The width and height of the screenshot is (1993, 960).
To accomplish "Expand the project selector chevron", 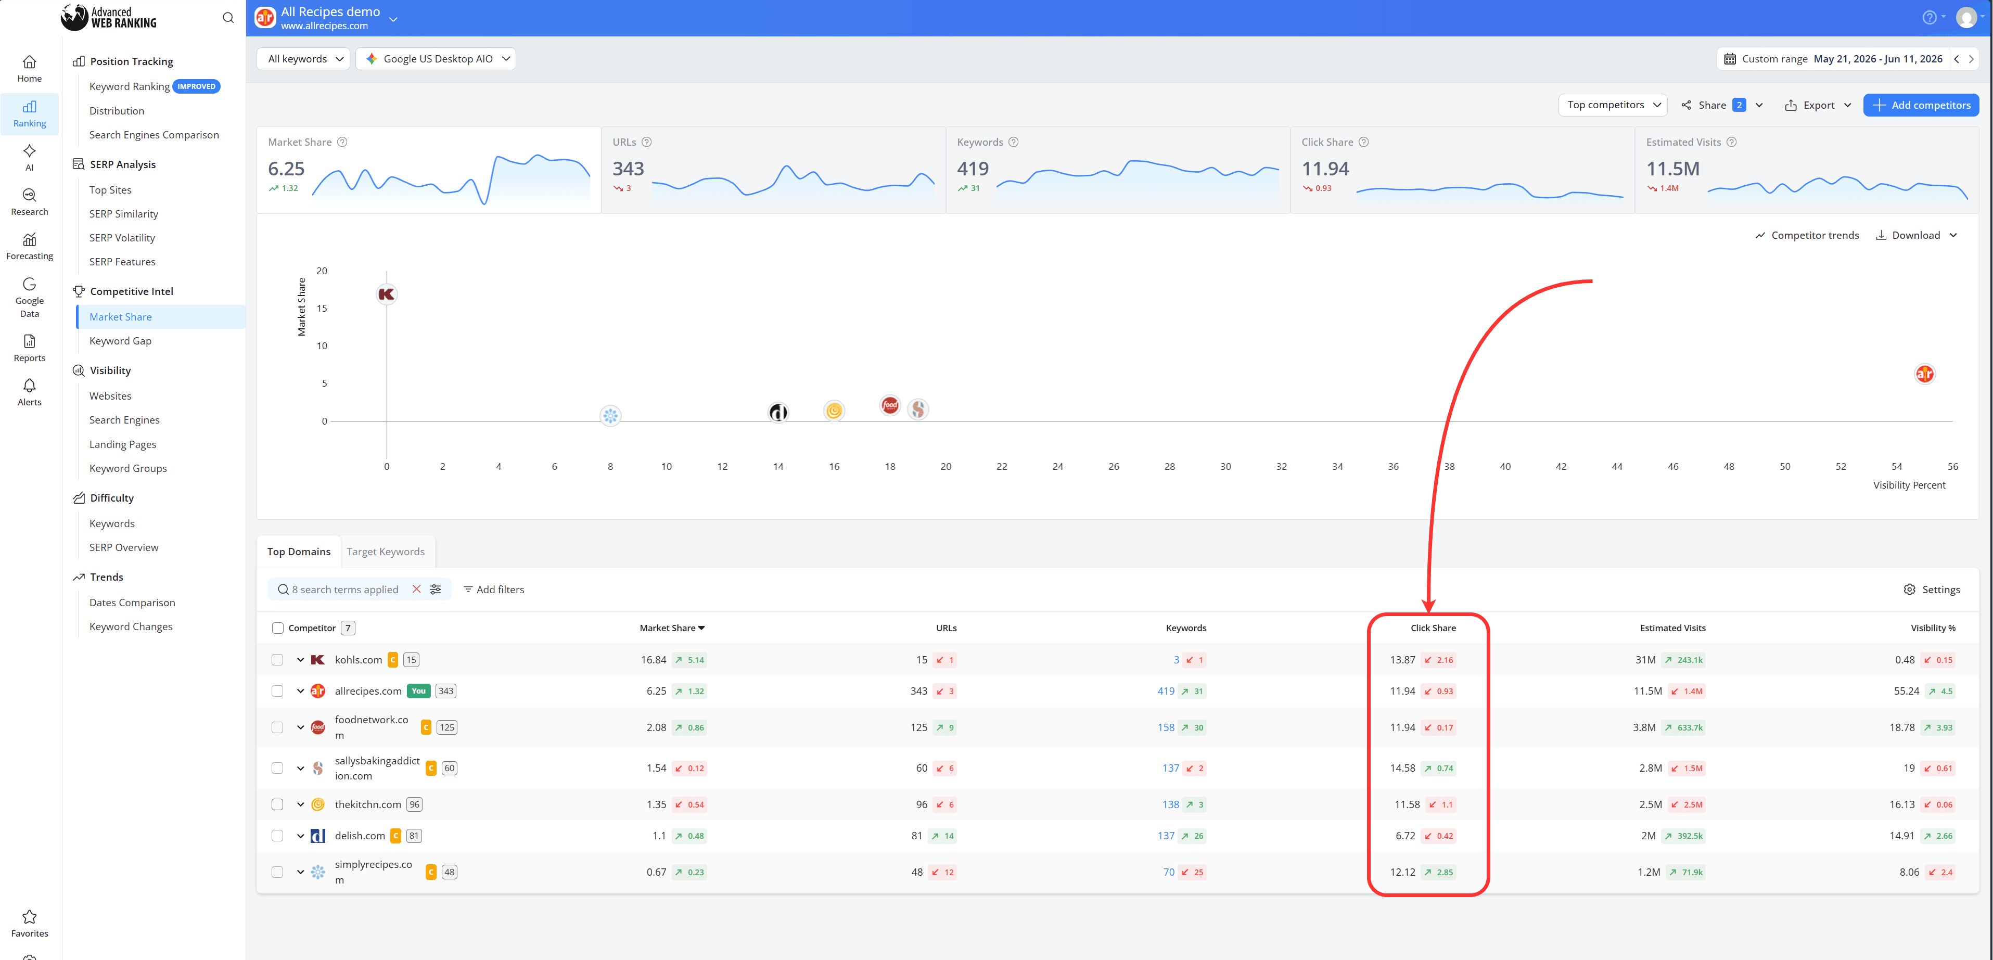I will (393, 19).
